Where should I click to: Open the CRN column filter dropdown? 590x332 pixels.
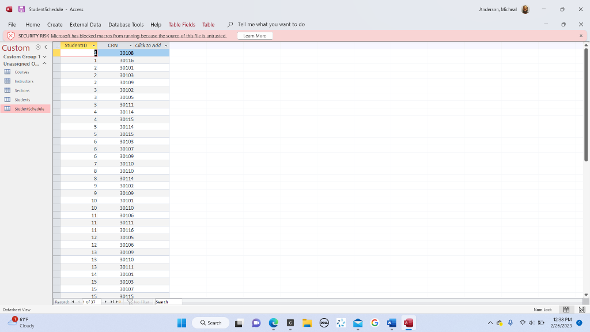coord(131,45)
